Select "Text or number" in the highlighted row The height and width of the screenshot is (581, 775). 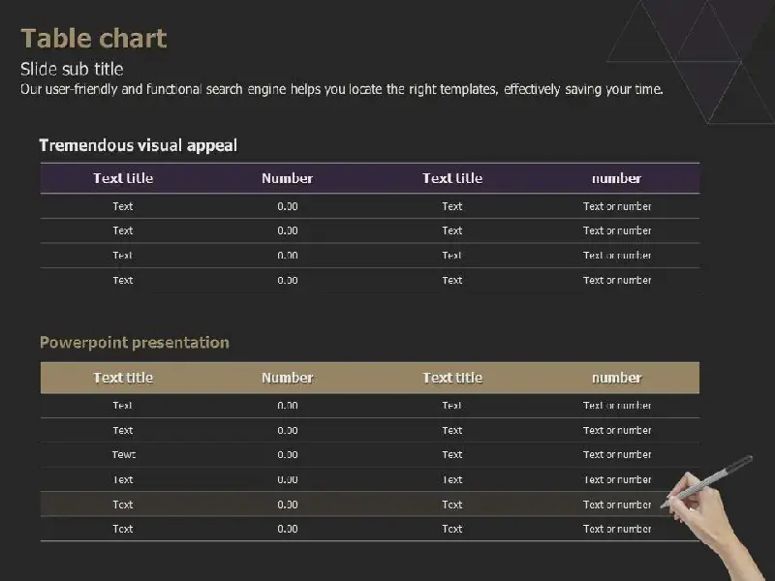coord(617,505)
